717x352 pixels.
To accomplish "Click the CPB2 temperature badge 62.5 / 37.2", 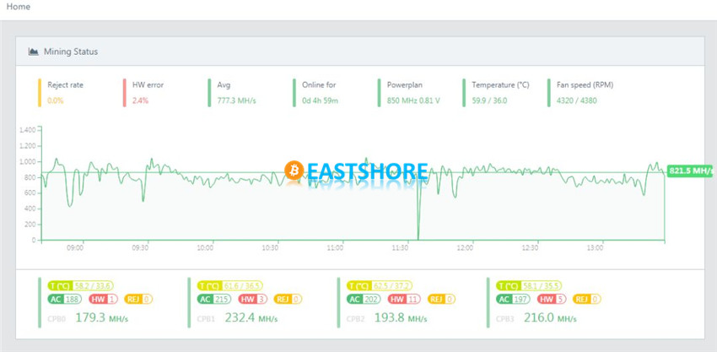I will click(380, 285).
